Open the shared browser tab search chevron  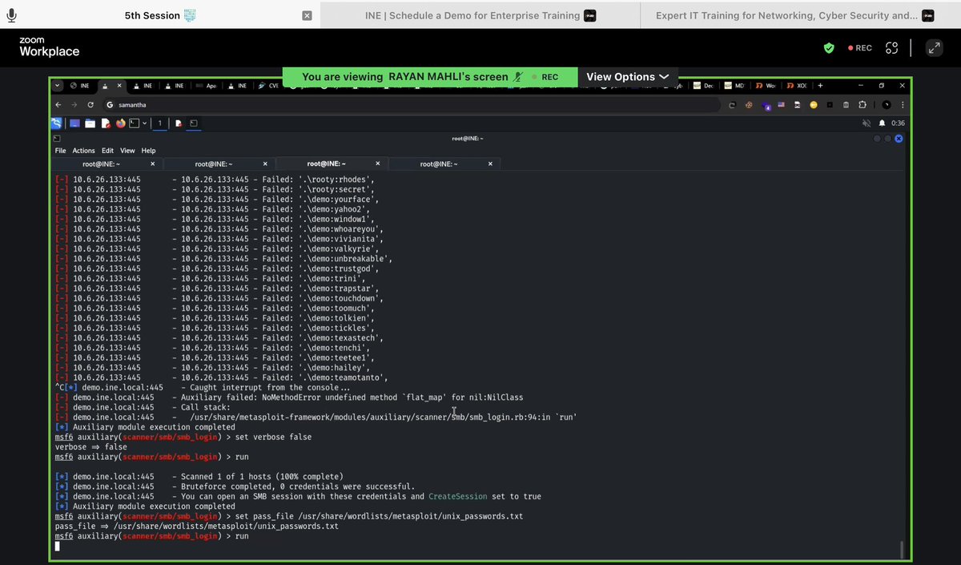58,86
